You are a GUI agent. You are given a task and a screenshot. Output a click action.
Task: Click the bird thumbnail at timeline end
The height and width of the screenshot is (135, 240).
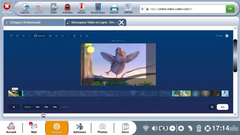pos(225,94)
